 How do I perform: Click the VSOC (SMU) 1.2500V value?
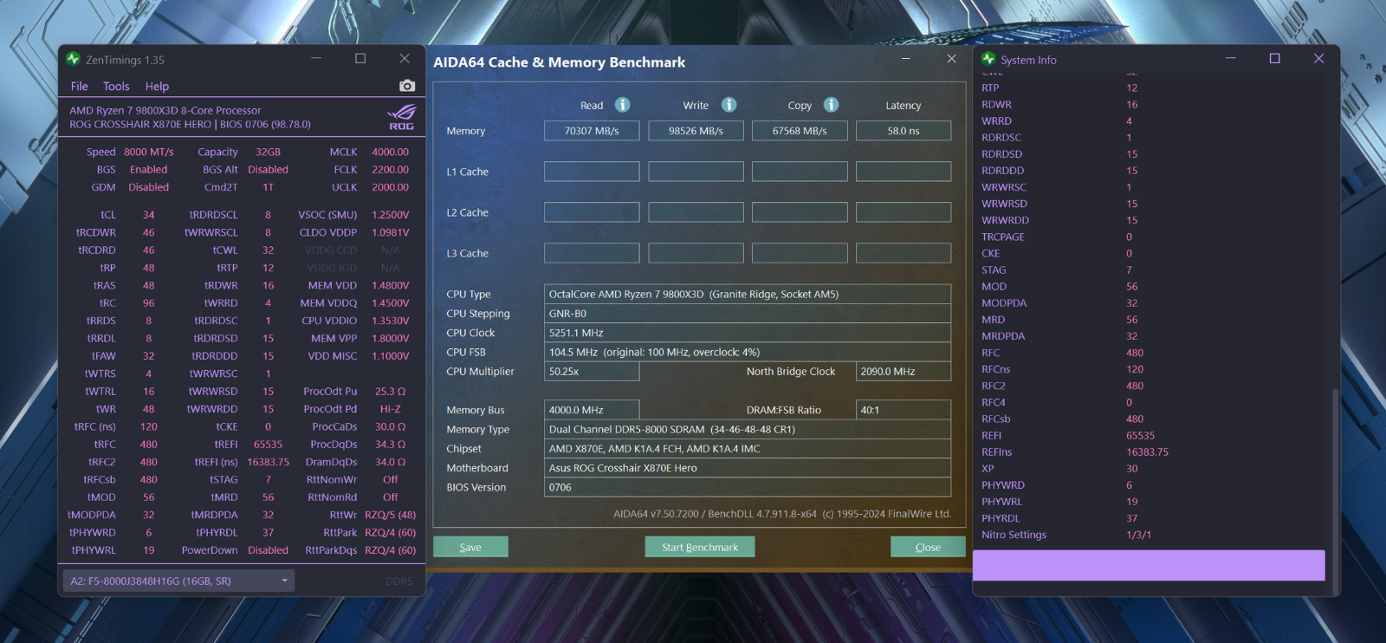click(x=391, y=215)
